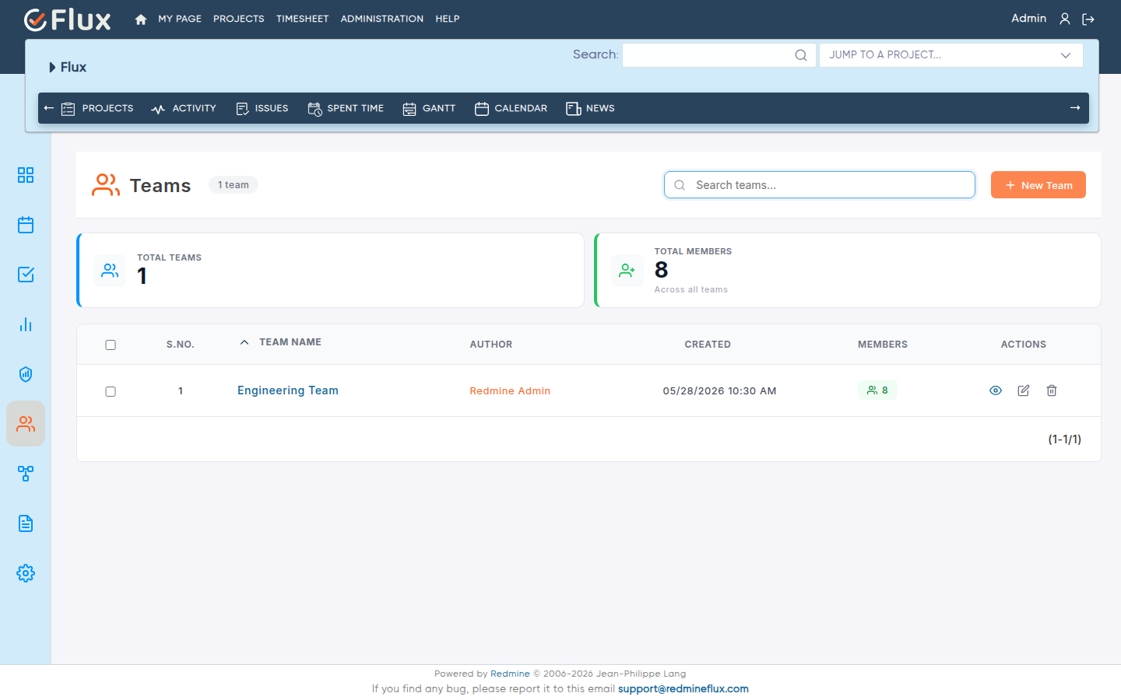This screenshot has height=700, width=1121.
Task: Click the orange Teams heading icon
Action: pyautogui.click(x=106, y=185)
